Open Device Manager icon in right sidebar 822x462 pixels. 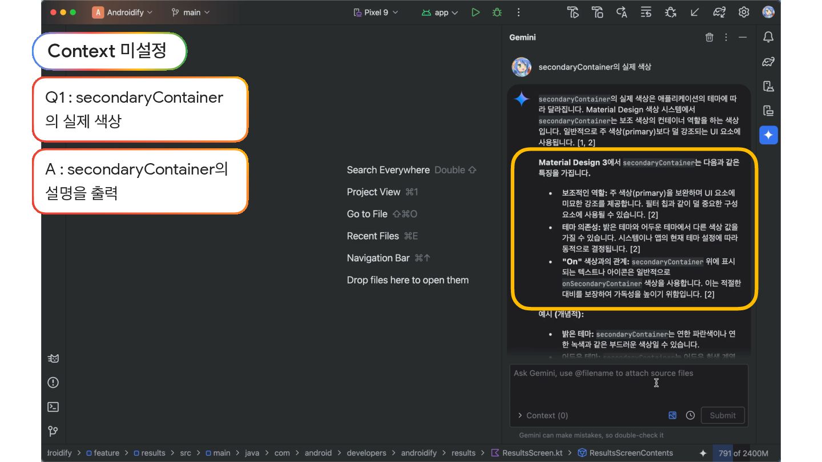768,86
